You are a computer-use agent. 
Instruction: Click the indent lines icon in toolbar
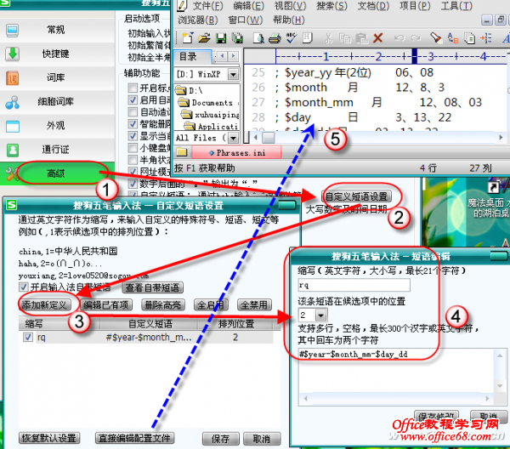(x=486, y=38)
